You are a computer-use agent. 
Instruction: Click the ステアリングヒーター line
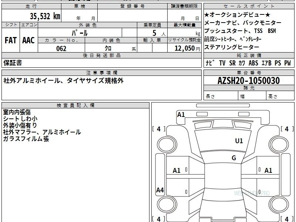(232, 47)
